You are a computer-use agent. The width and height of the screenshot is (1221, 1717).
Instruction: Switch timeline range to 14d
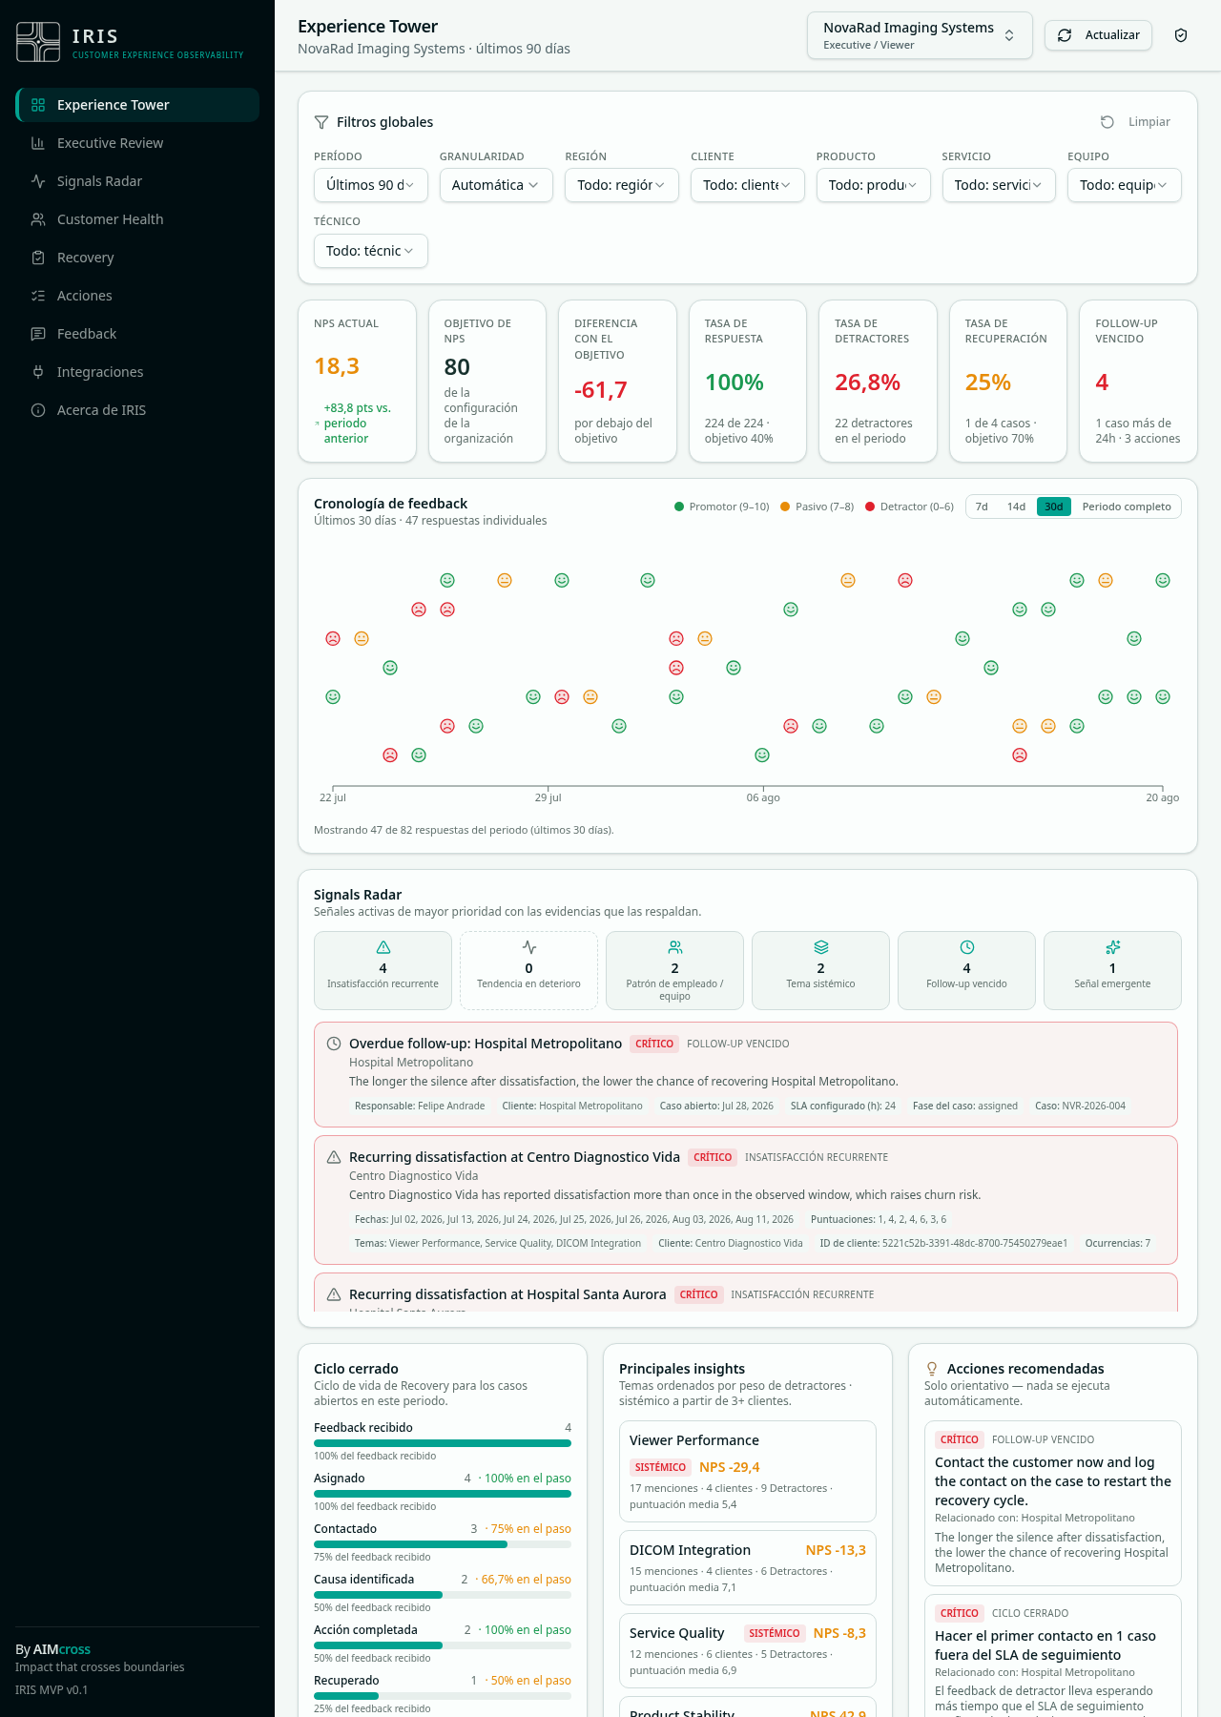(x=1016, y=507)
